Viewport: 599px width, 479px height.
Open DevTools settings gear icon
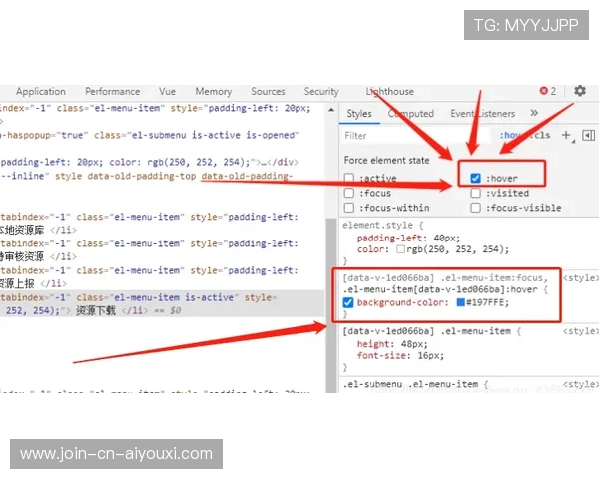point(580,91)
